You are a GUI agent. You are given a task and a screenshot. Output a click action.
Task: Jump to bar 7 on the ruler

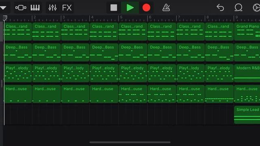click(x=179, y=17)
